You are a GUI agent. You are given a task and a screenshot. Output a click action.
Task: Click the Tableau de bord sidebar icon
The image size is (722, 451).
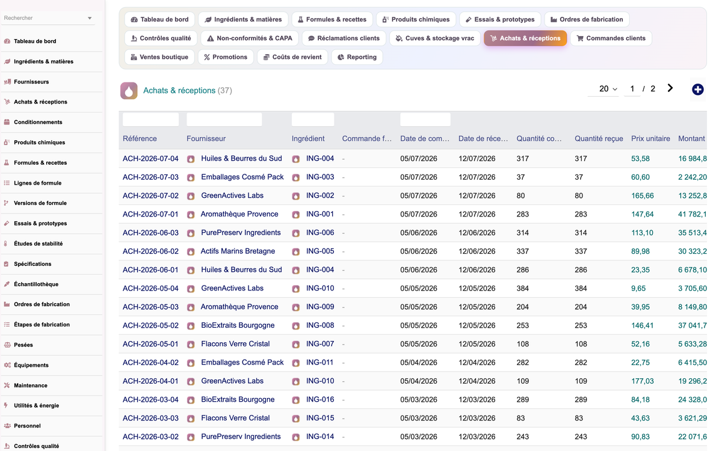point(7,41)
